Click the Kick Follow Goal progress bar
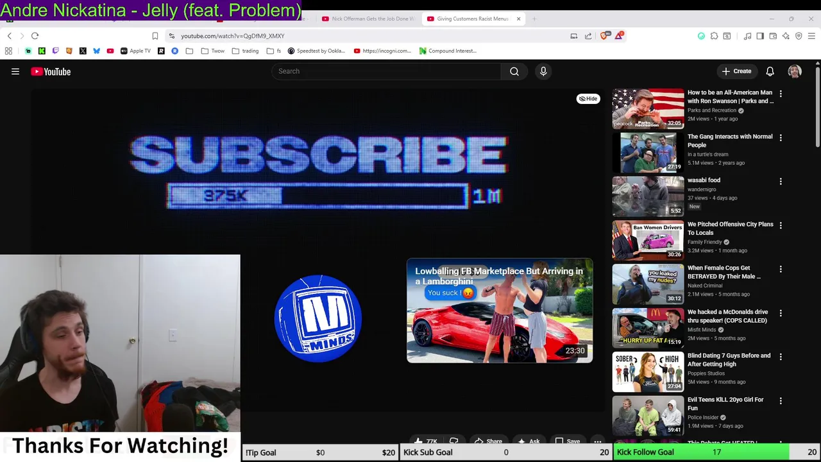 click(716, 452)
